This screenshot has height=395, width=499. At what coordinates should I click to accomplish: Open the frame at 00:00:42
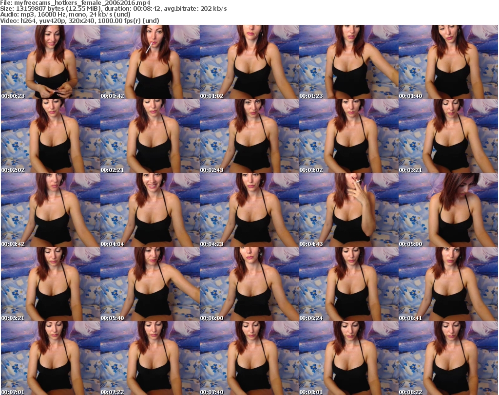[150, 62]
